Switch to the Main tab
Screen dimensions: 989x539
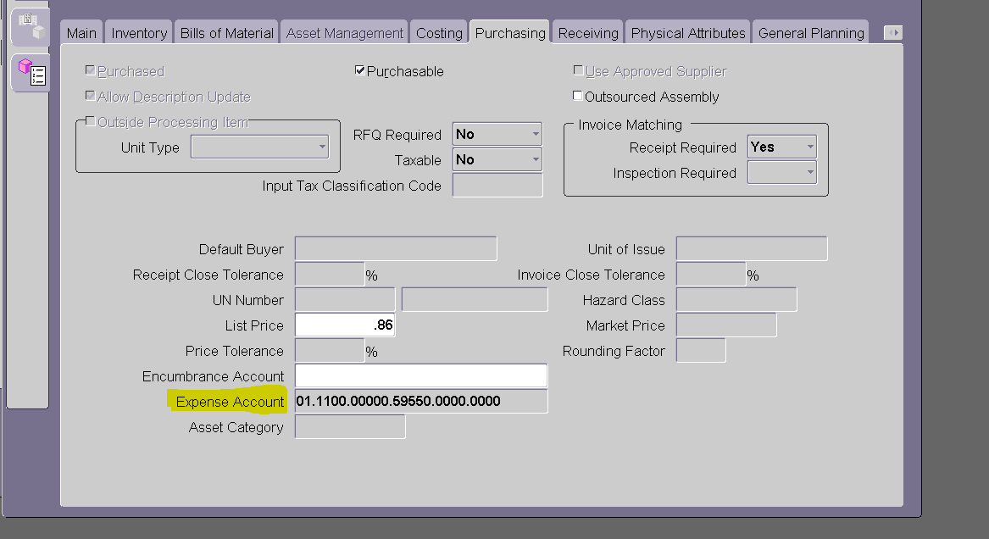point(81,31)
